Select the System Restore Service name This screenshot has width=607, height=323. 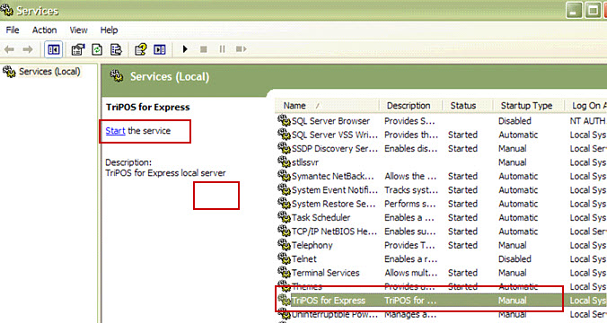coord(333,204)
